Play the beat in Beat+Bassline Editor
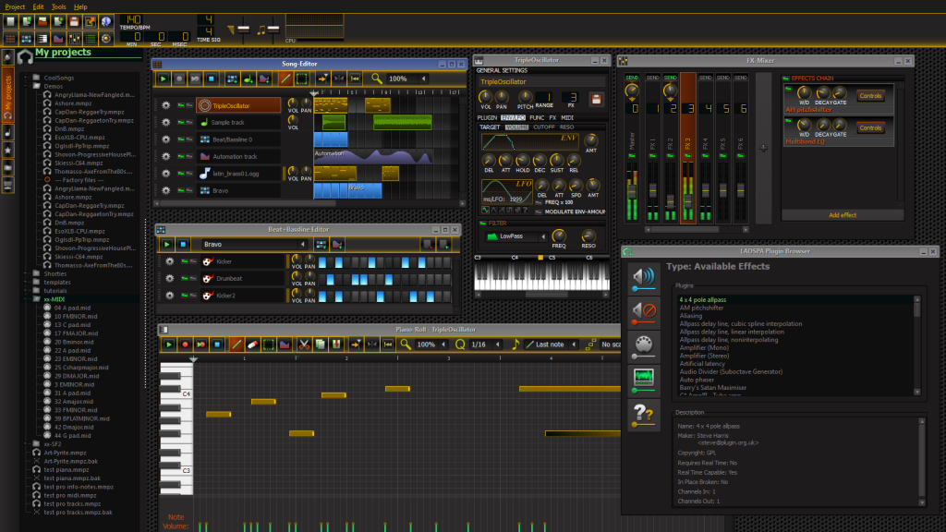Screen dimensions: 946x532 point(166,244)
